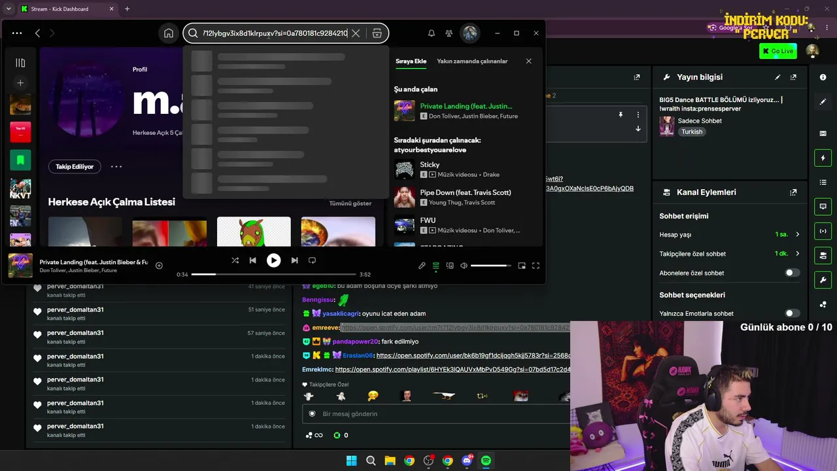Screen dimensions: 837x471
Task: Open the green horse playlist cover
Action: (x=254, y=232)
